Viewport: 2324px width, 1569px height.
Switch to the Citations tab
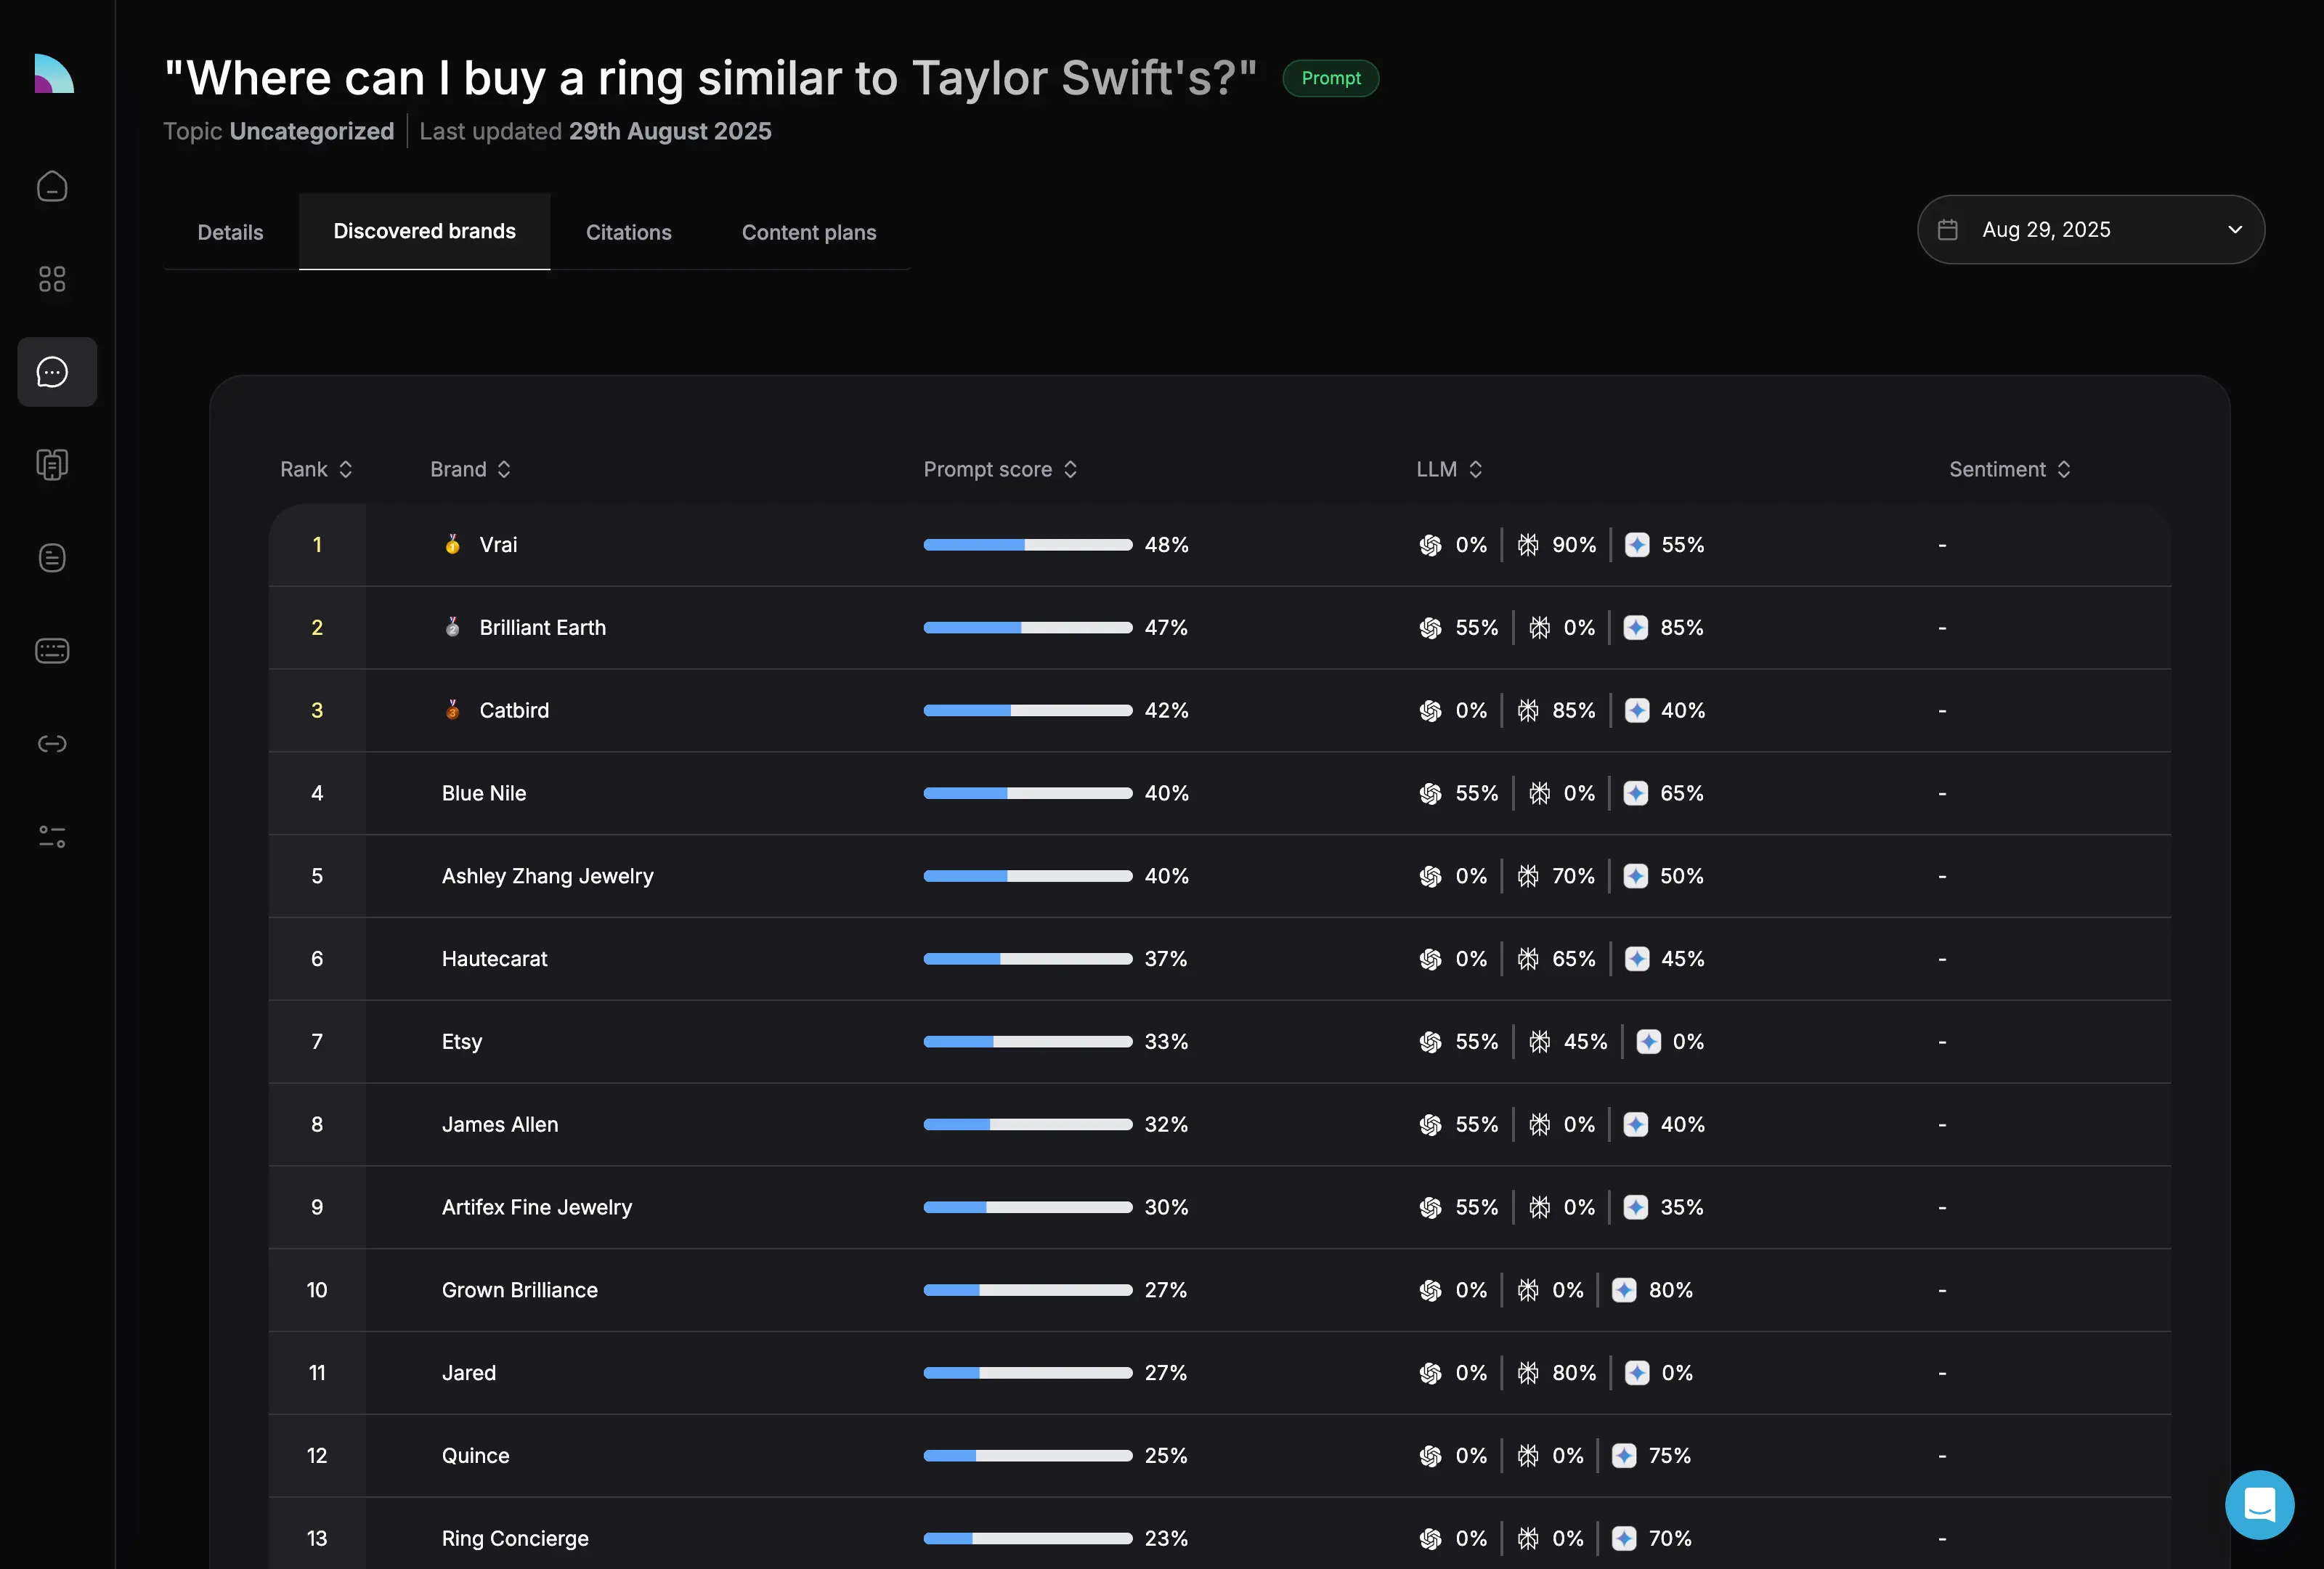click(628, 232)
